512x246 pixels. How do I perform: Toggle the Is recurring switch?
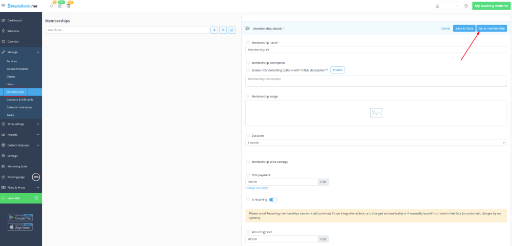273,199
